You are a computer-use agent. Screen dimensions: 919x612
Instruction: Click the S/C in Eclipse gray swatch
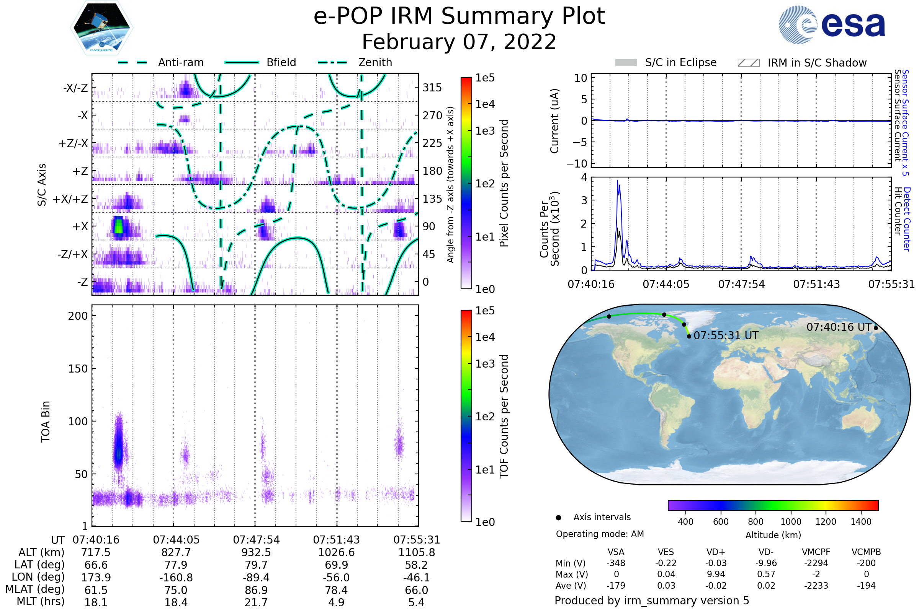626,63
